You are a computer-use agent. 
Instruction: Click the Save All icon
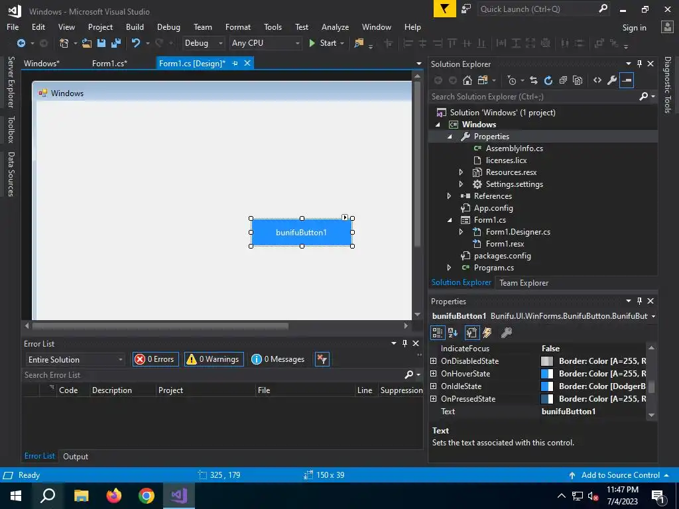coord(115,43)
